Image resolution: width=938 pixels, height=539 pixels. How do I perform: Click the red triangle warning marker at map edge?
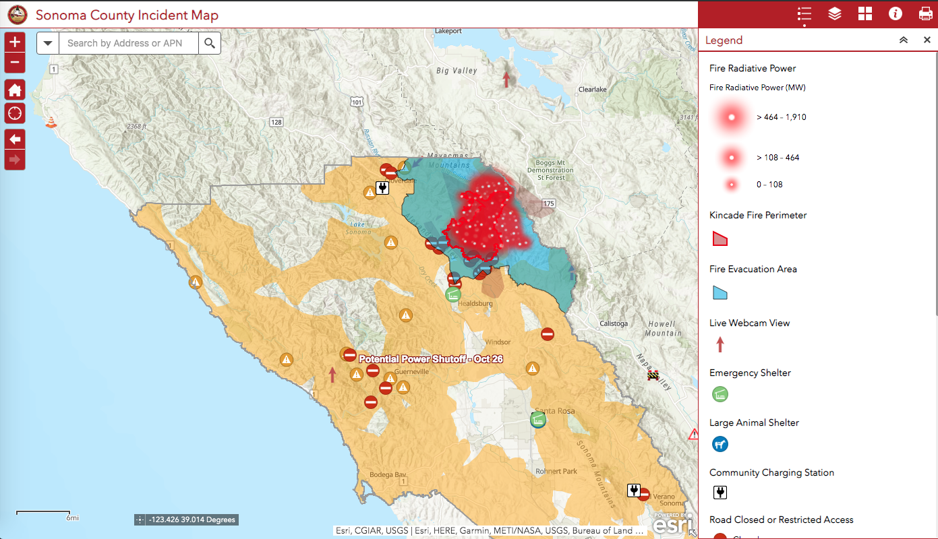pos(693,435)
